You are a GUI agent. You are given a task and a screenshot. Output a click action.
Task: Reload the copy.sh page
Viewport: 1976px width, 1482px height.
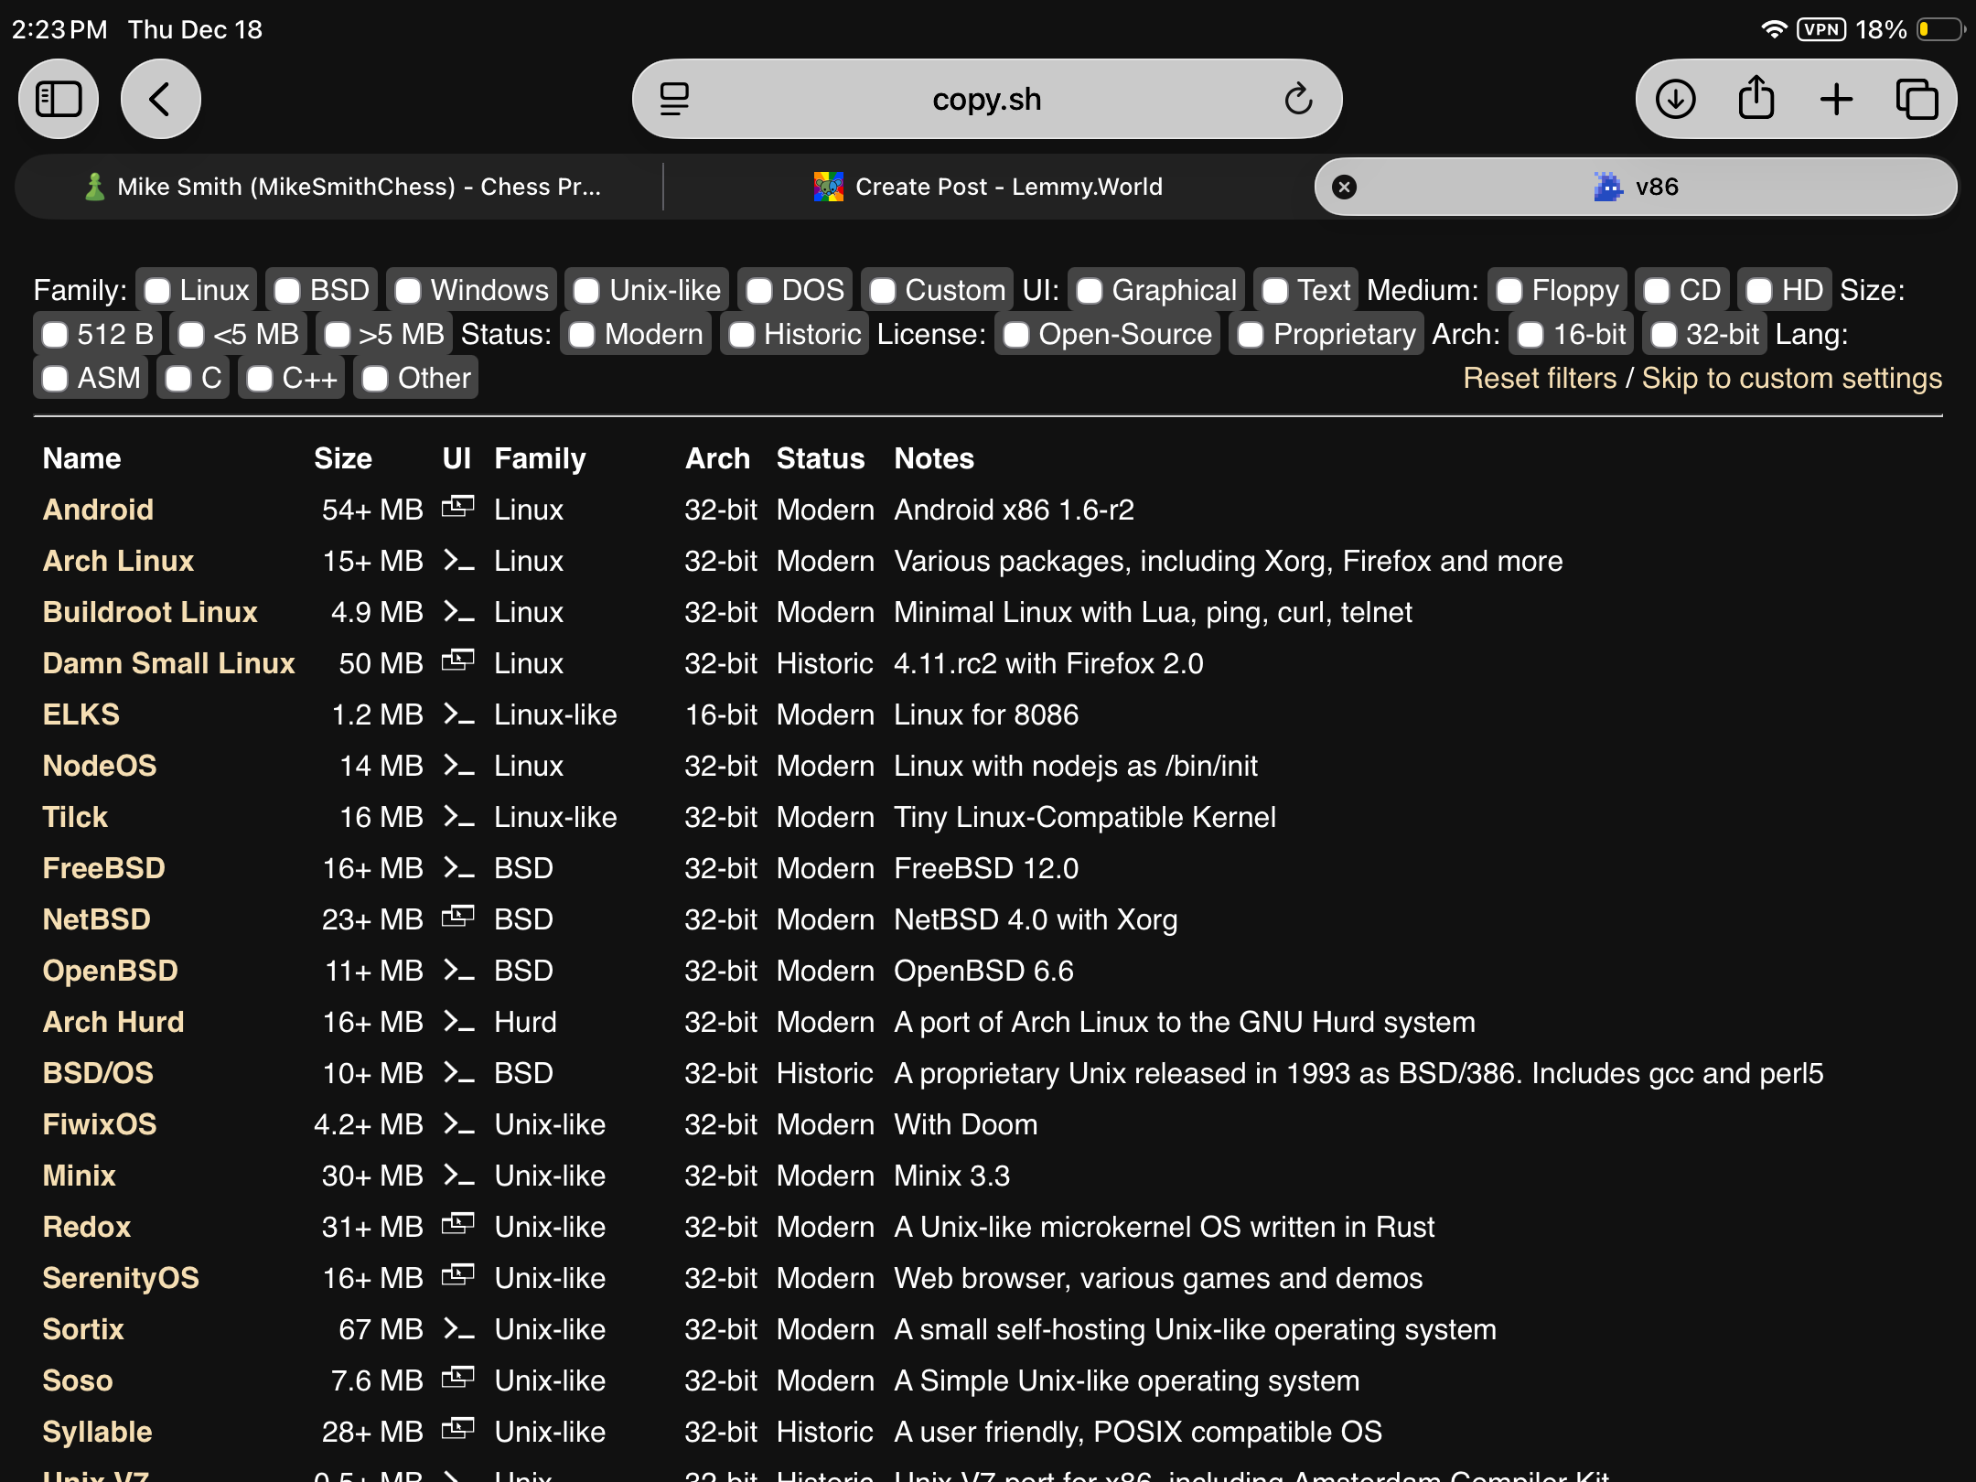click(x=1297, y=99)
